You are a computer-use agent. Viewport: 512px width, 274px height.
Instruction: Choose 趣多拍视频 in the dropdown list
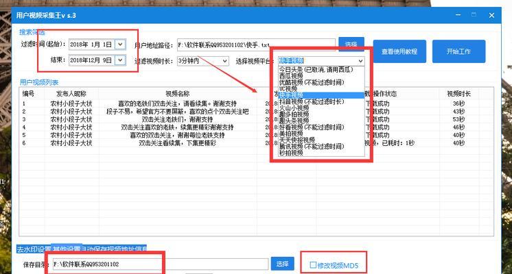(x=294, y=114)
